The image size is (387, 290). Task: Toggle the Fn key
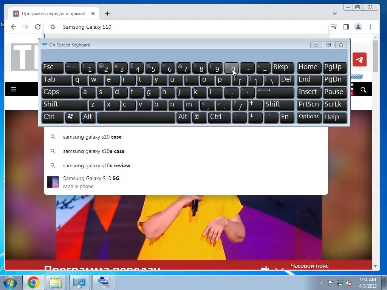pos(287,117)
